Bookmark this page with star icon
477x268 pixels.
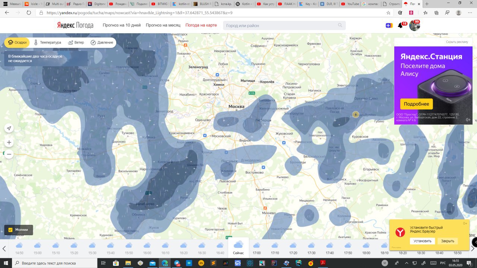tap(388, 12)
